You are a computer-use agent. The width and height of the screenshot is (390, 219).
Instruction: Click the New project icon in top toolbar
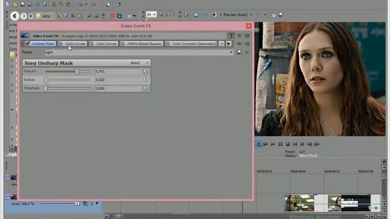[x=7, y=4]
